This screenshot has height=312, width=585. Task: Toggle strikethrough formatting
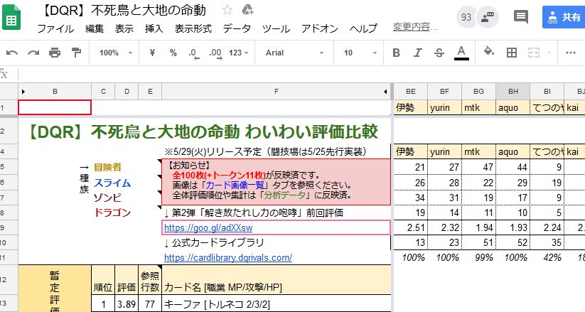coord(439,53)
